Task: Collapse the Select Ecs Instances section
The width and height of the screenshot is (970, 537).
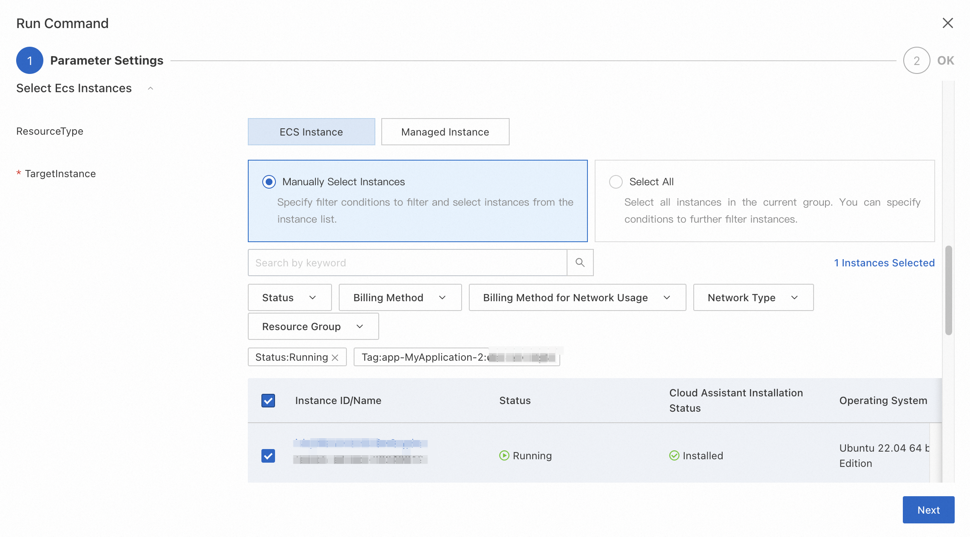Action: 150,88
